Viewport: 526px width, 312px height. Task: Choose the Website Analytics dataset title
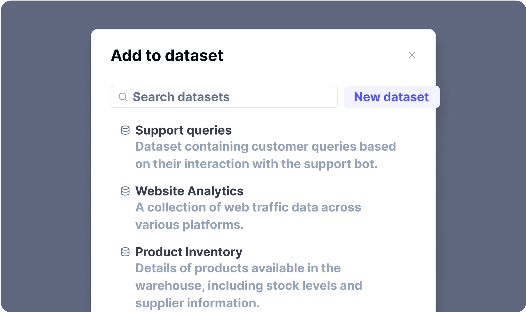coord(189,191)
